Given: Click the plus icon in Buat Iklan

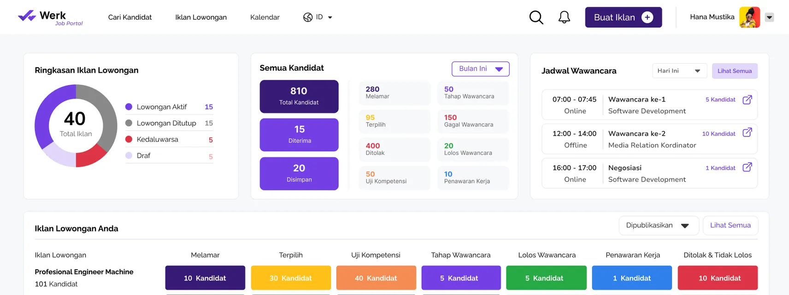Looking at the screenshot, I should (x=647, y=17).
